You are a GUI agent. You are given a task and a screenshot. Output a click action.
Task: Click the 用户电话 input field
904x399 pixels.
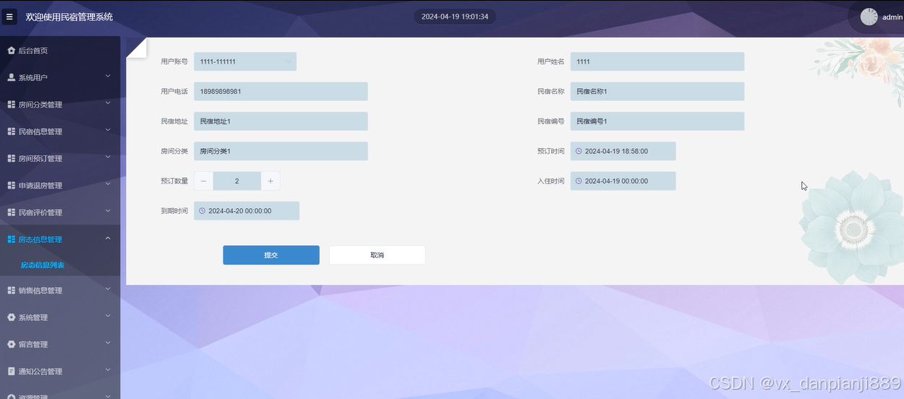[281, 91]
